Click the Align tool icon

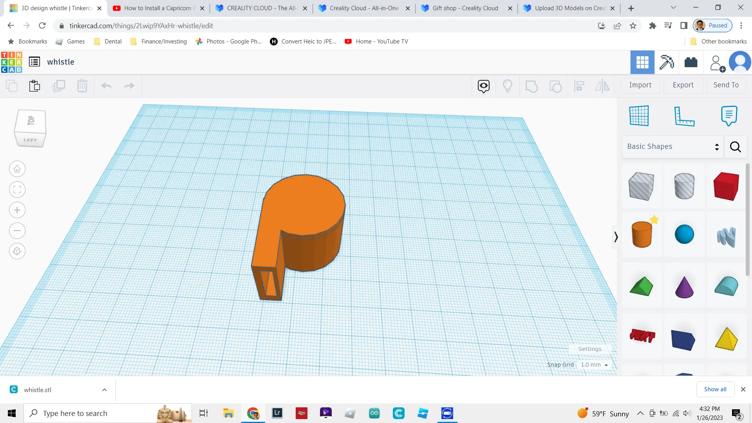(x=579, y=86)
